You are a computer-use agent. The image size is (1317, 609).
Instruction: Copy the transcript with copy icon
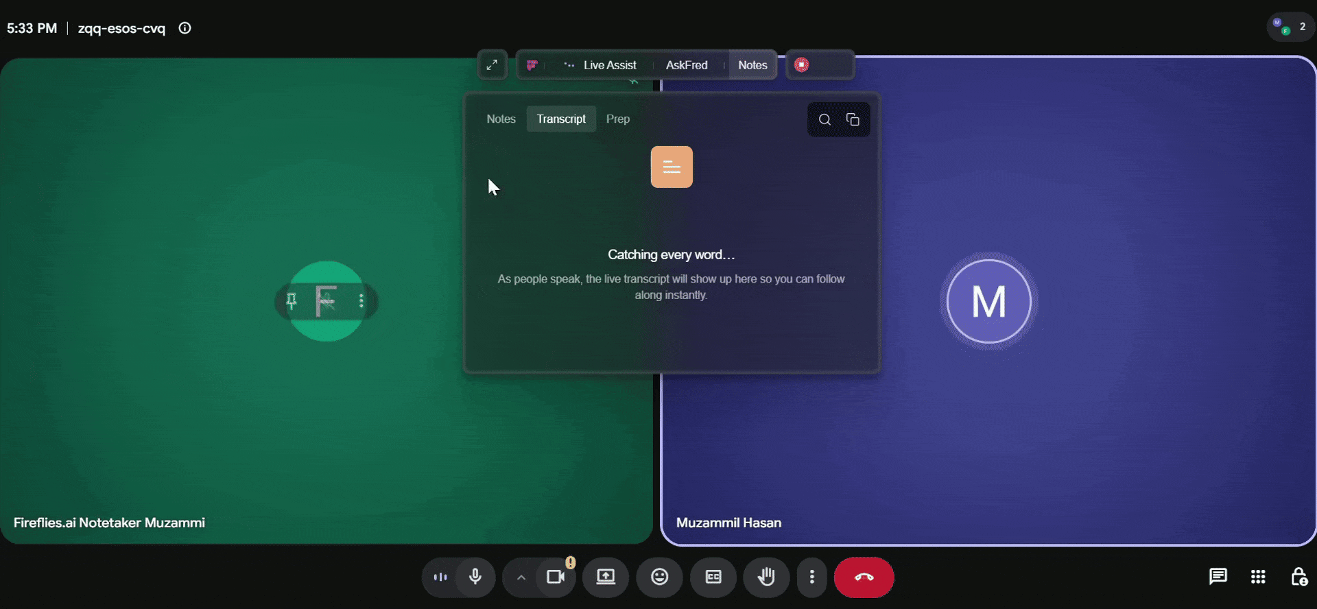pyautogui.click(x=853, y=120)
